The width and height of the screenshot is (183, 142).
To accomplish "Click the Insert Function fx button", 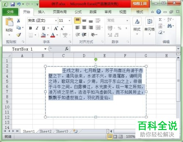I will pyautogui.click(x=67, y=49).
